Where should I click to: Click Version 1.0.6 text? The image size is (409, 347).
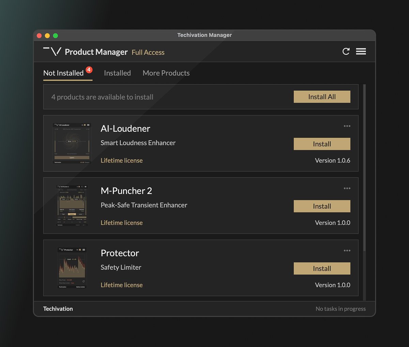click(333, 160)
